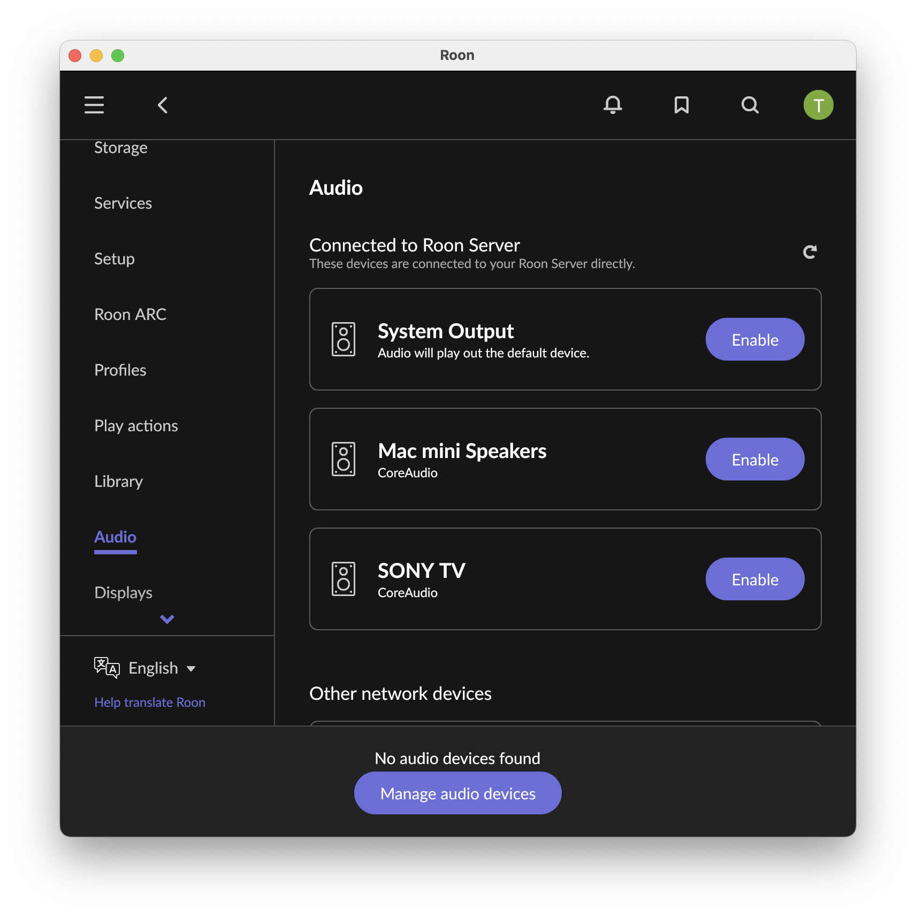Screen dimensions: 916x916
Task: Enable the SONY TV device
Action: (754, 579)
